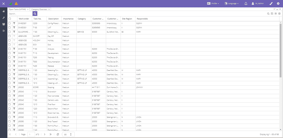Click the purple search magnifier button
Viewport: 283px width, 138px height.
point(35,14)
